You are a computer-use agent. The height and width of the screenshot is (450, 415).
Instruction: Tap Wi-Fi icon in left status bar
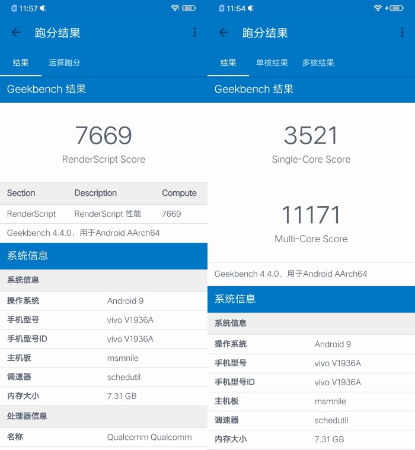click(175, 8)
